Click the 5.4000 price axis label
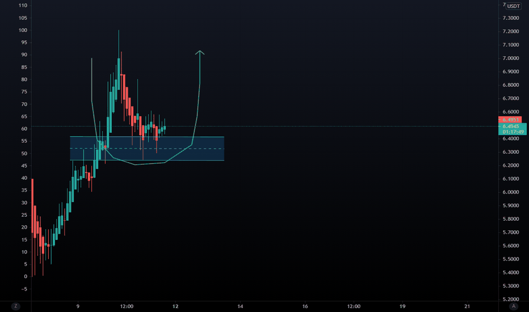 click(511, 272)
